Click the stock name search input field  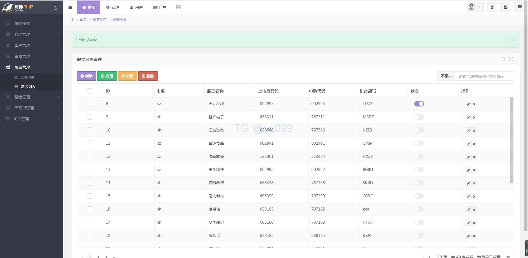pos(484,76)
